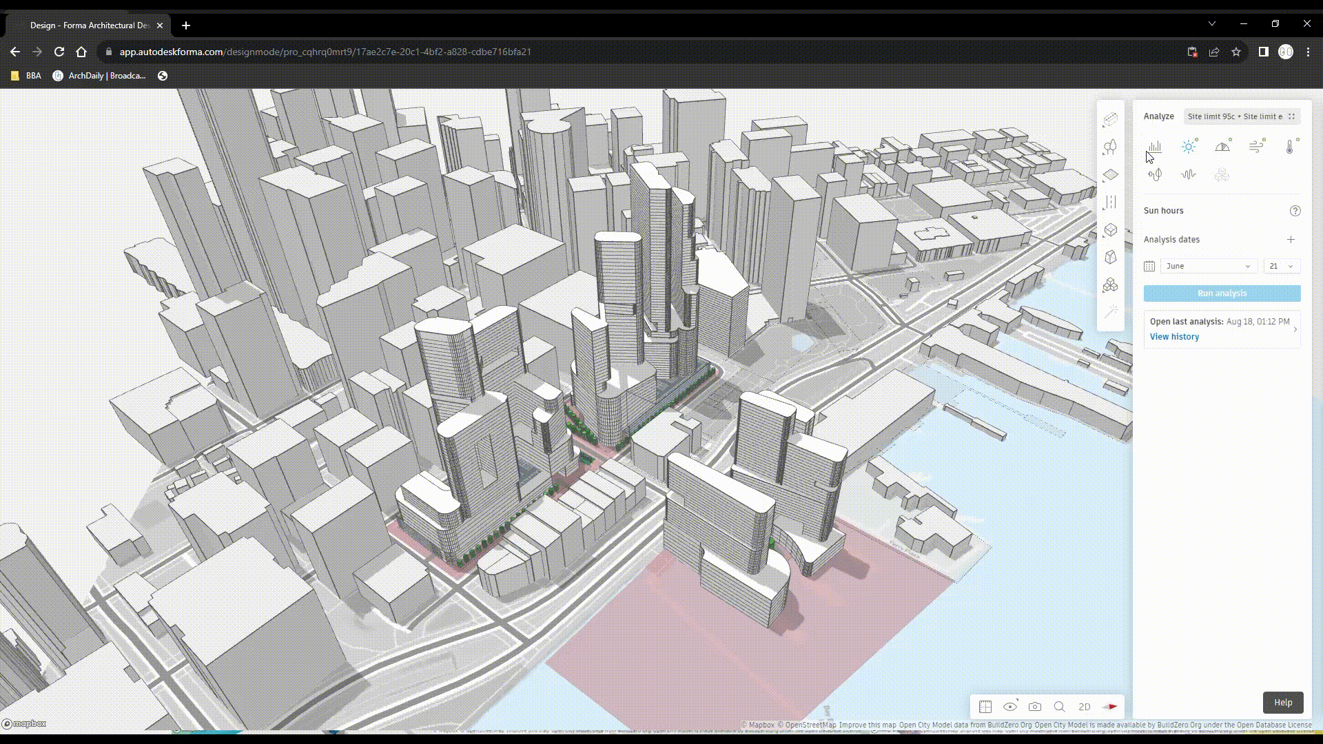Select the Microclimate thermometer analysis

tap(1290, 147)
